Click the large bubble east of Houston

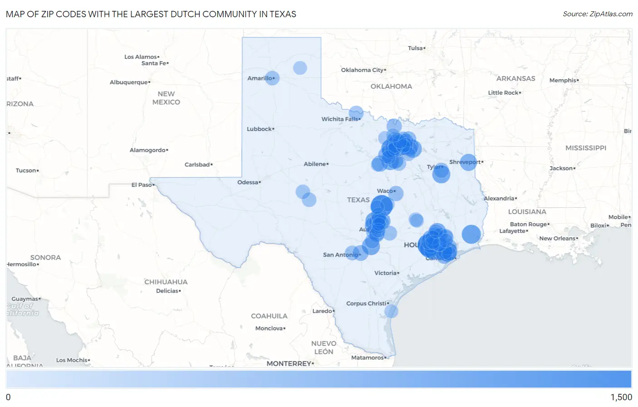tap(471, 234)
